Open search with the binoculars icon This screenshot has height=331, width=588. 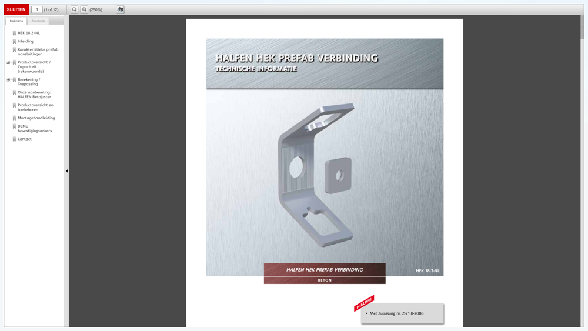tap(121, 9)
